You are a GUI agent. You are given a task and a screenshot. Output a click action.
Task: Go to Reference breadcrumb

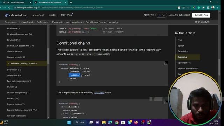click(42, 22)
